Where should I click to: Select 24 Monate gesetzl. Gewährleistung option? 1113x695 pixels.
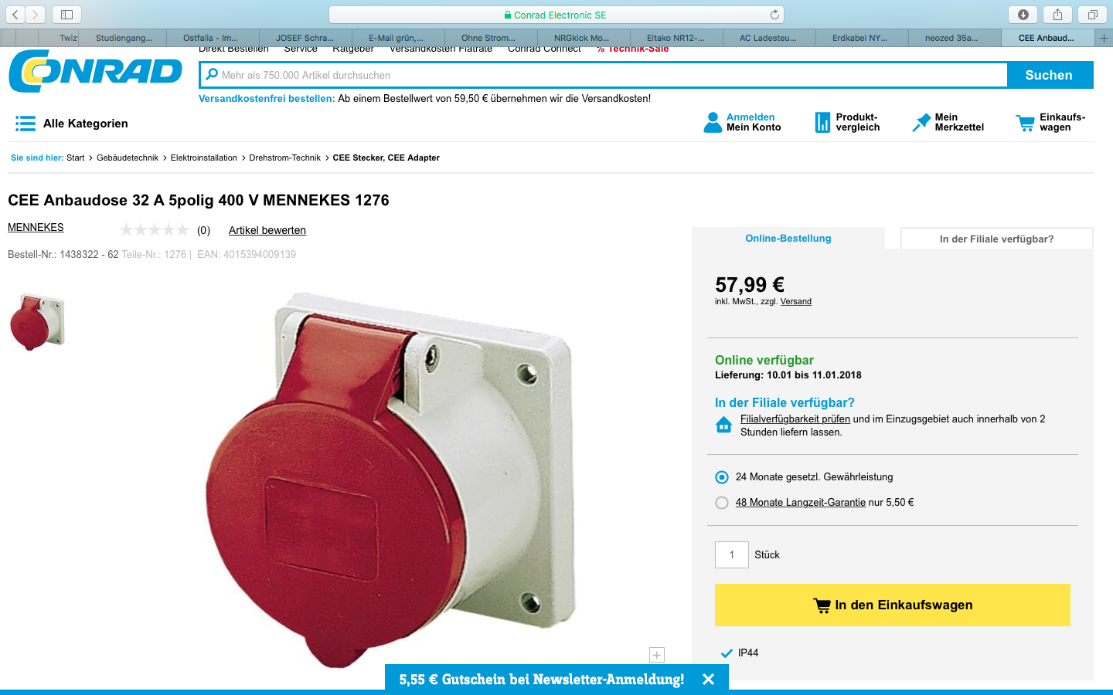[722, 477]
